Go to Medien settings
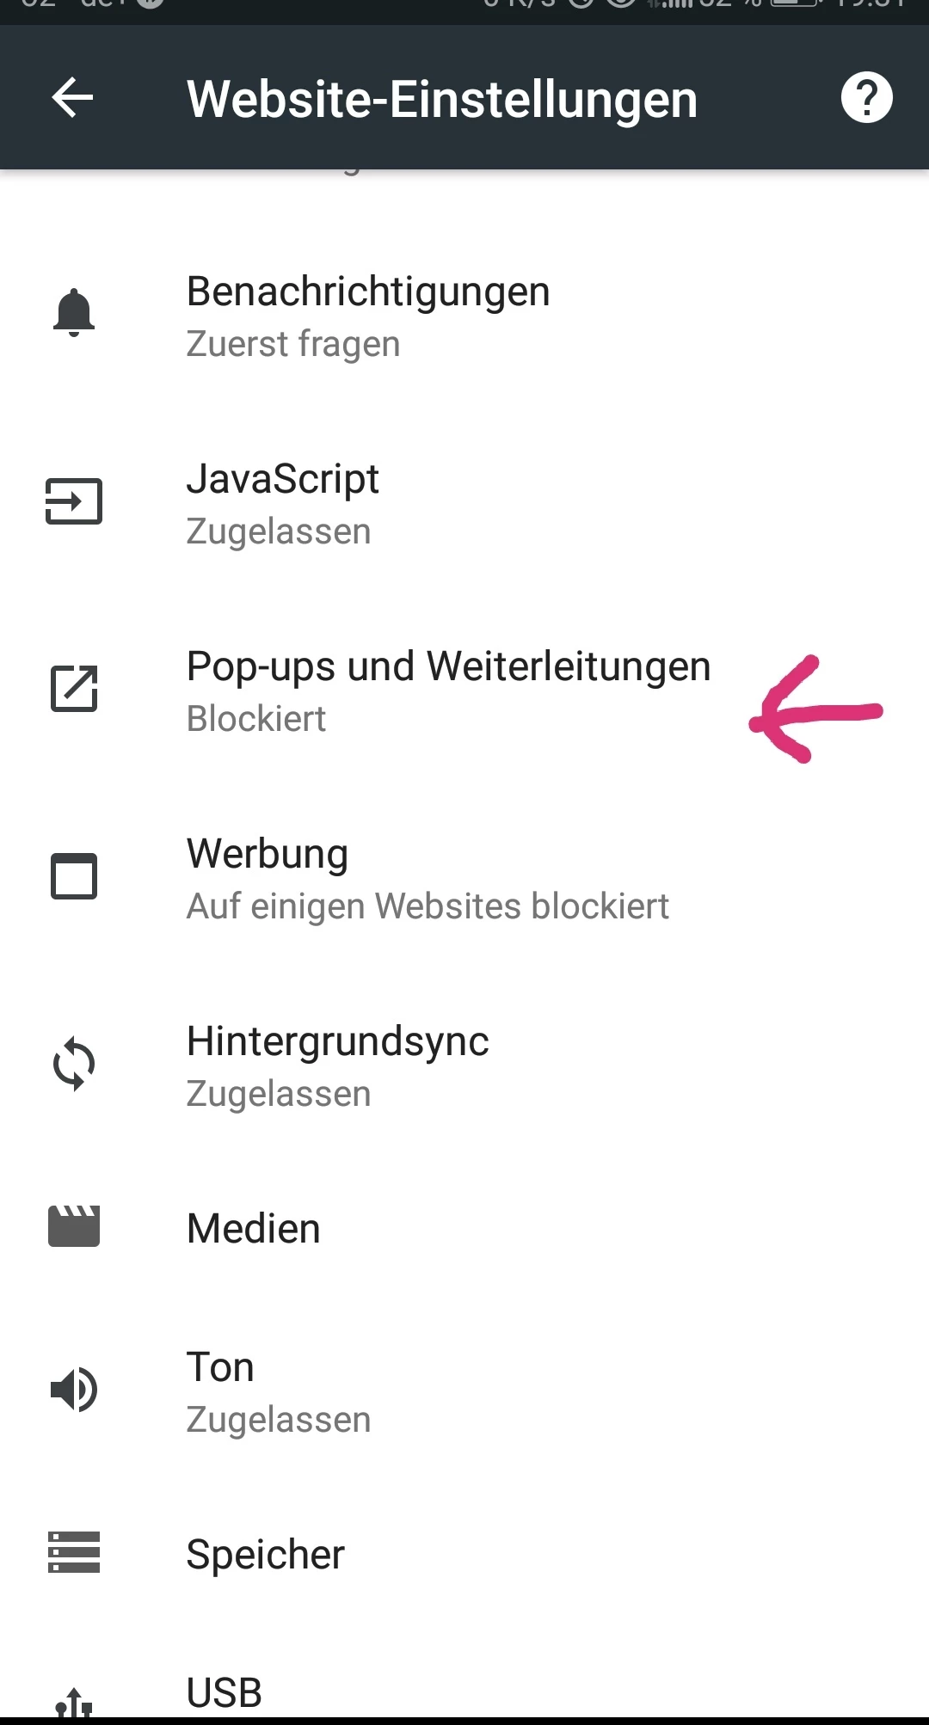 (254, 1228)
